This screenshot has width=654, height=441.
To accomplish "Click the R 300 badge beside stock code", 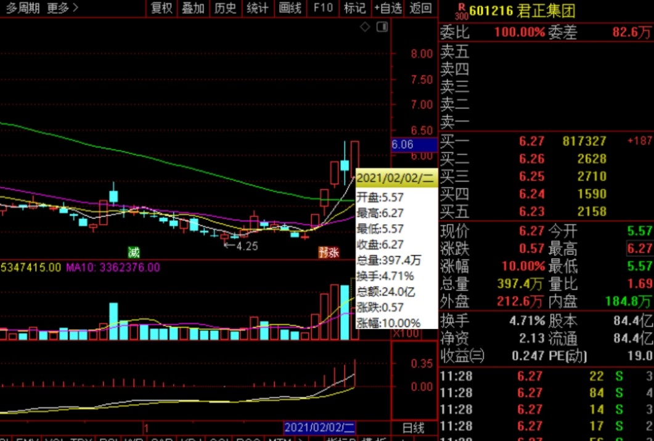I will [460, 11].
